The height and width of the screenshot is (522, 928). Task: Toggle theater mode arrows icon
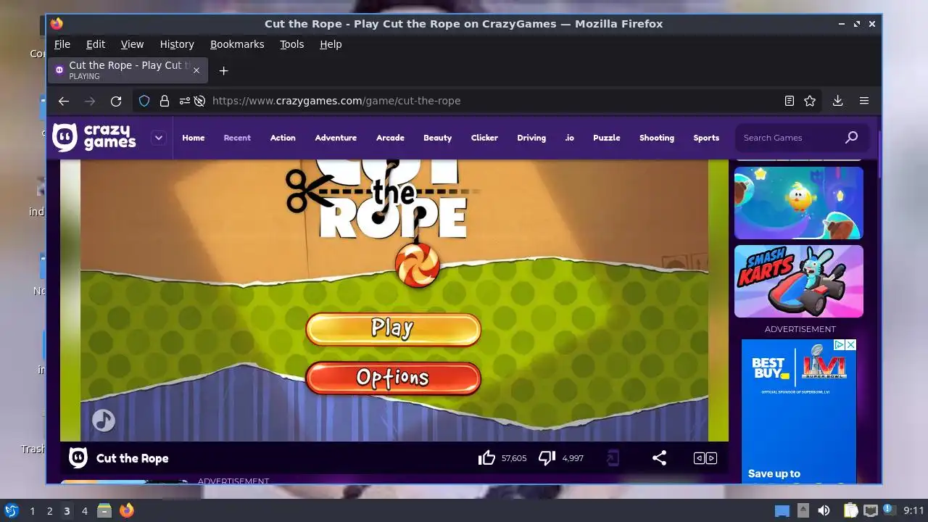(705, 458)
